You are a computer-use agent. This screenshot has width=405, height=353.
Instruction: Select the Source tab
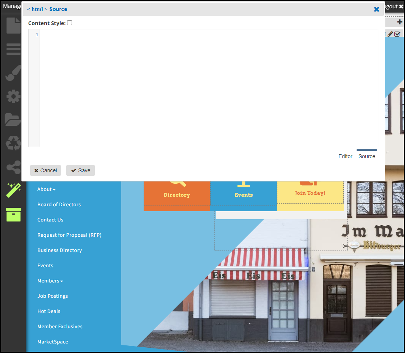(367, 156)
